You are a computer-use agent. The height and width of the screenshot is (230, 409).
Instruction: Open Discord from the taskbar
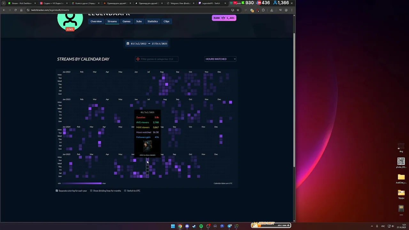[187, 226]
